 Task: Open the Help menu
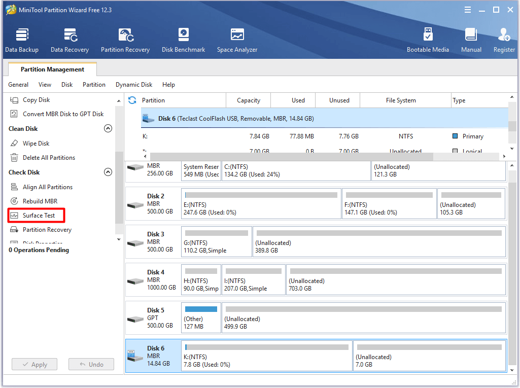pyautogui.click(x=168, y=85)
